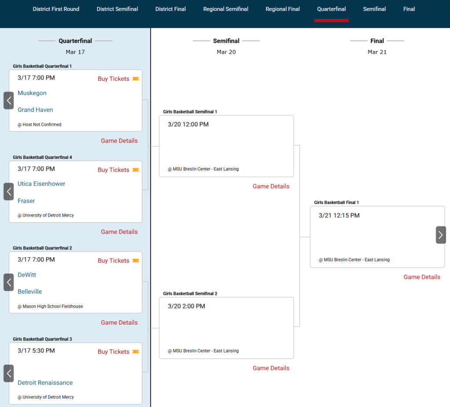Click ticket icon in Quarterfinal 4 card
This screenshot has width=450, height=407.
[x=136, y=170]
